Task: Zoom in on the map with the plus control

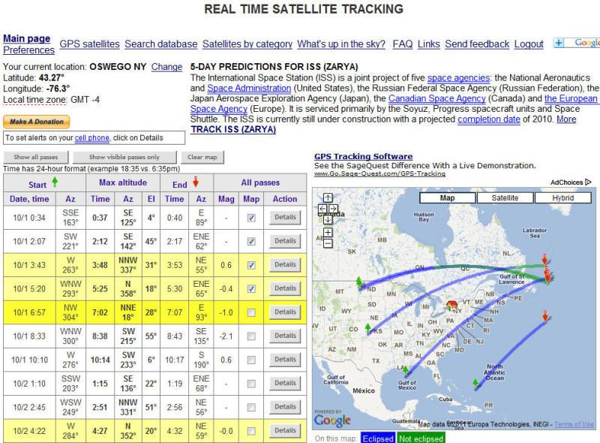Action: (328, 232)
